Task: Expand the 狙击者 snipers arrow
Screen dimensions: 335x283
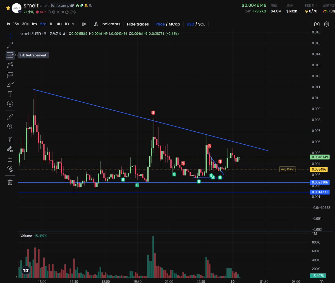Action: (316, 6)
